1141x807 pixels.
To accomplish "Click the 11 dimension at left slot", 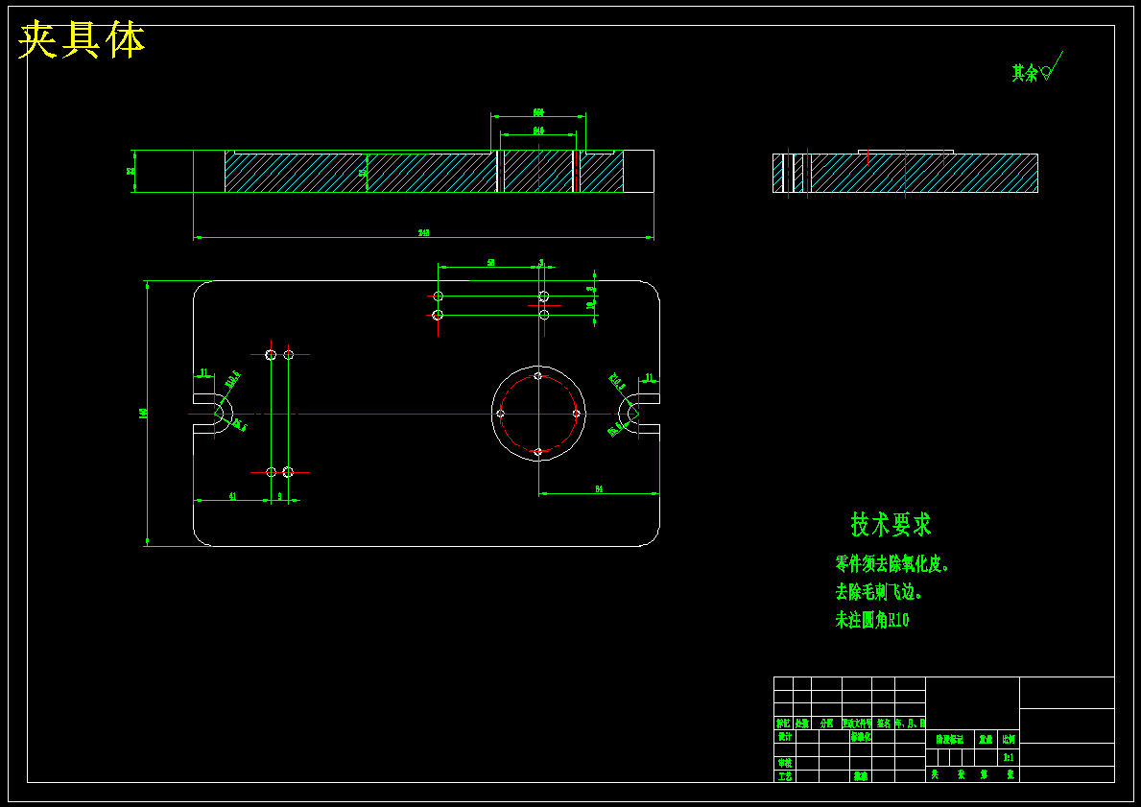I will (203, 372).
